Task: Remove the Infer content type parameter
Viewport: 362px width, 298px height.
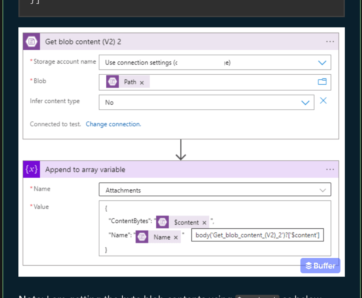Action: coord(323,101)
